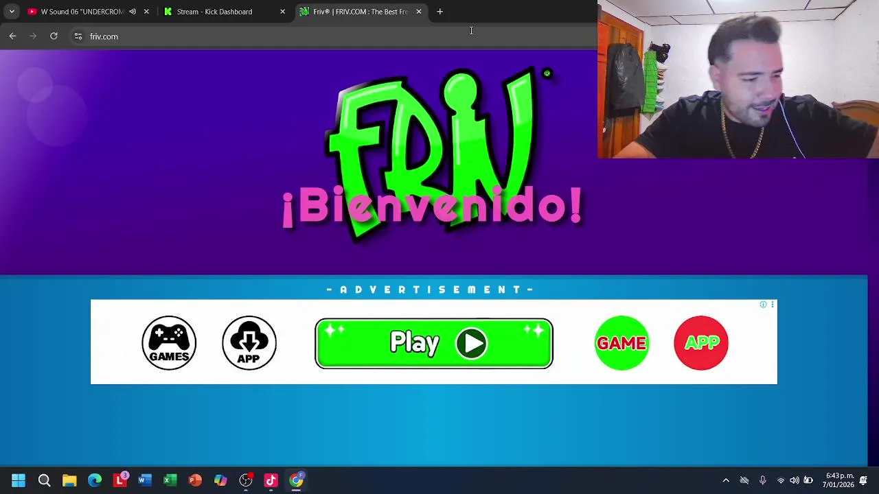Click the green Play button in the advertisement
879x494 pixels.
point(434,343)
